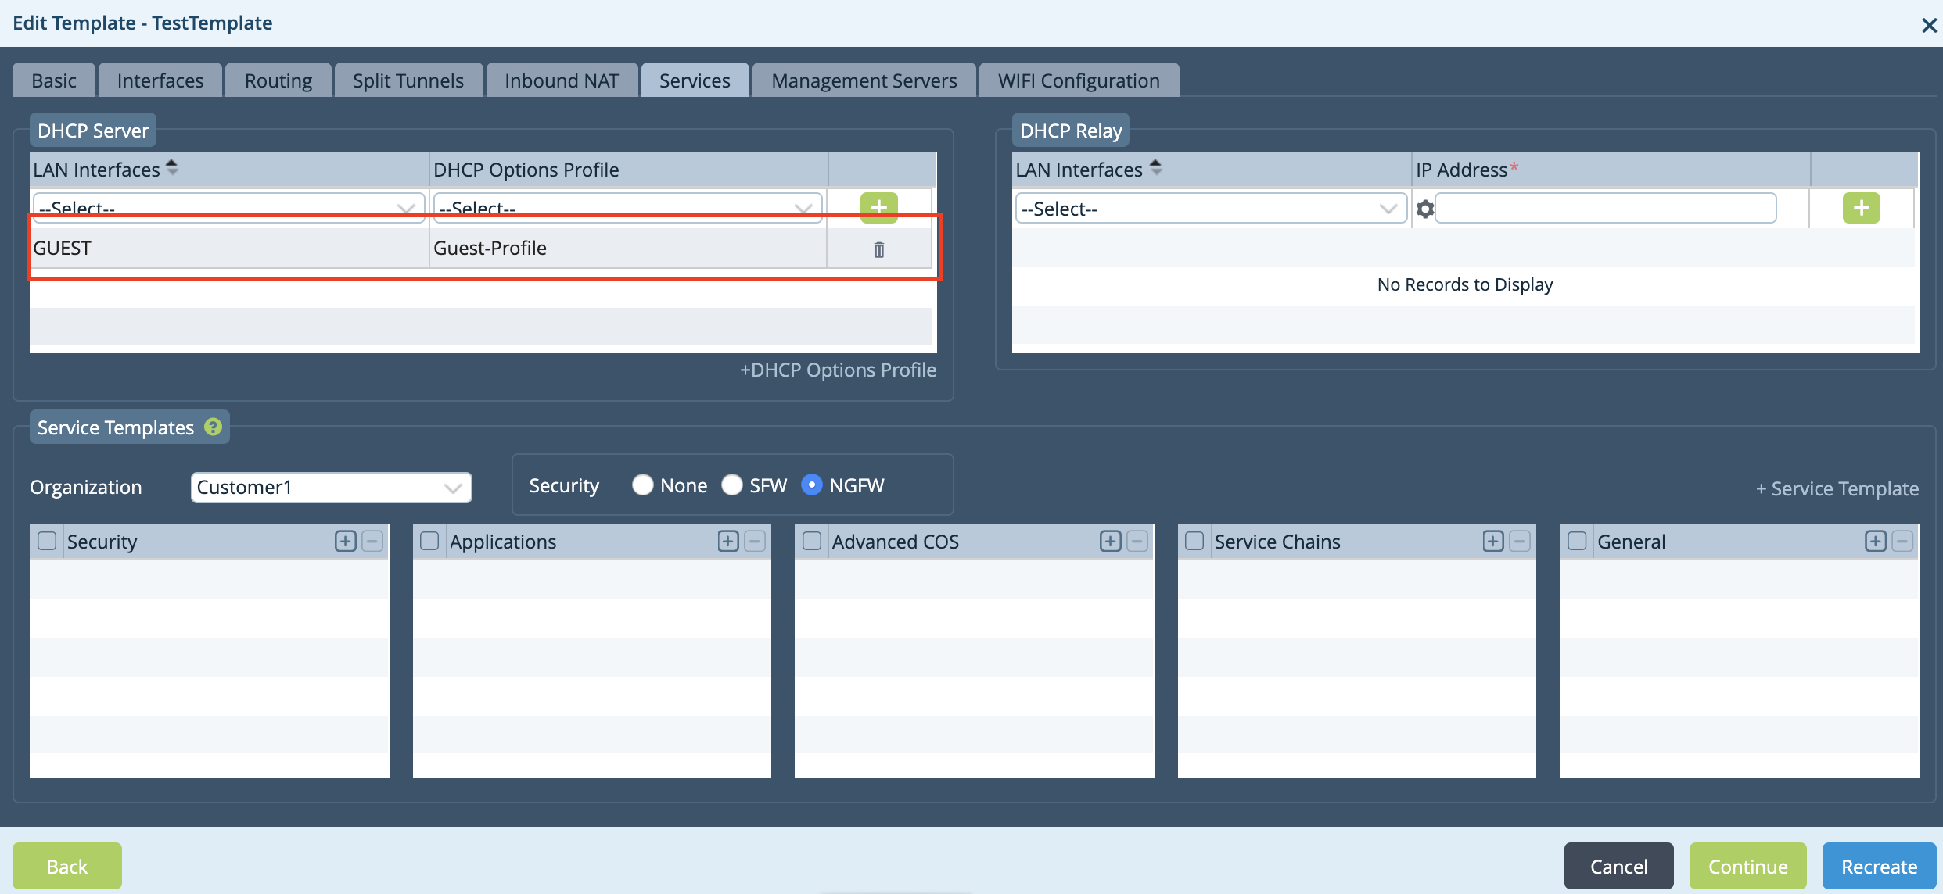Add DHCP Relay entry with green plus
The image size is (1943, 894).
[x=1860, y=208]
